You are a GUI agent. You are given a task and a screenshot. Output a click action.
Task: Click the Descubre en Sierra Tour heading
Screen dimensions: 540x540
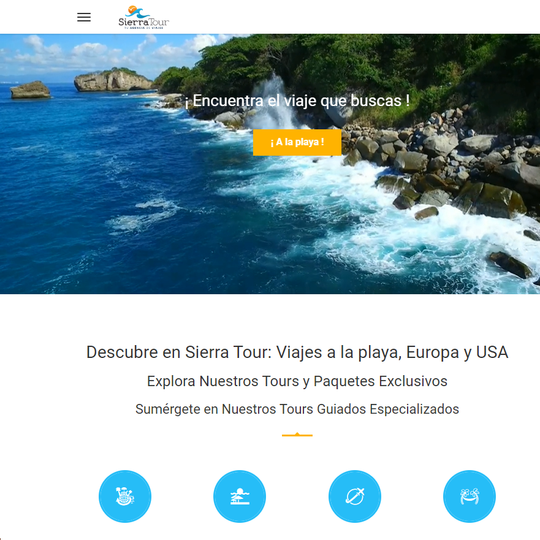[x=297, y=352]
